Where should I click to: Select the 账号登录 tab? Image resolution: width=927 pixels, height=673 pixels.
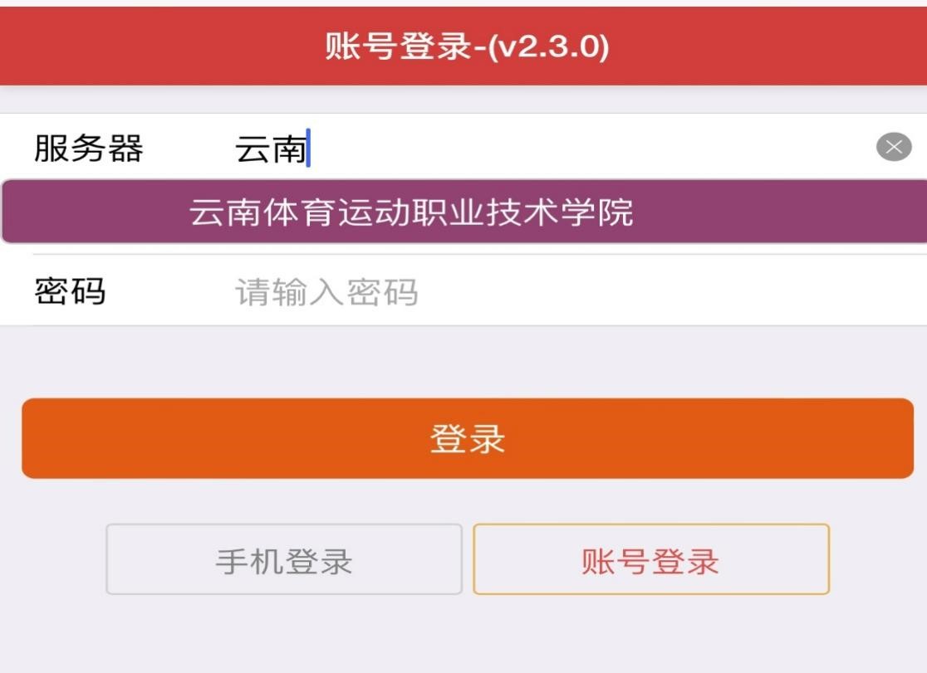pos(650,559)
